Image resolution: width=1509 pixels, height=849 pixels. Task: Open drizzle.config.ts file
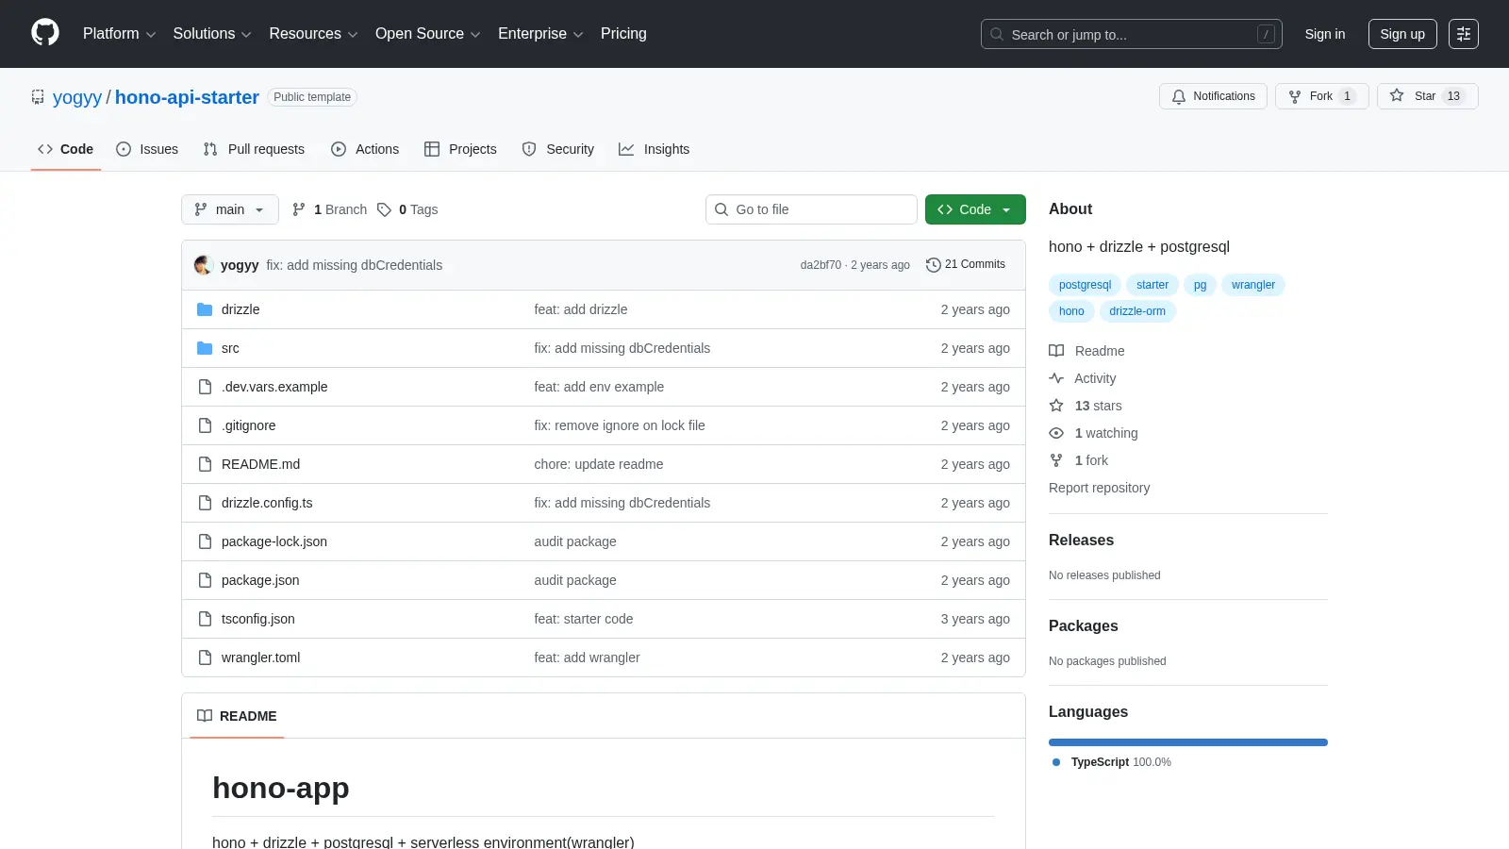pyautogui.click(x=267, y=503)
